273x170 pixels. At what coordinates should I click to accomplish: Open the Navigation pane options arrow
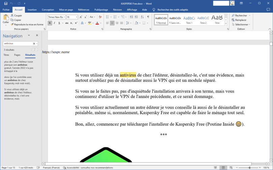(x=29, y=35)
